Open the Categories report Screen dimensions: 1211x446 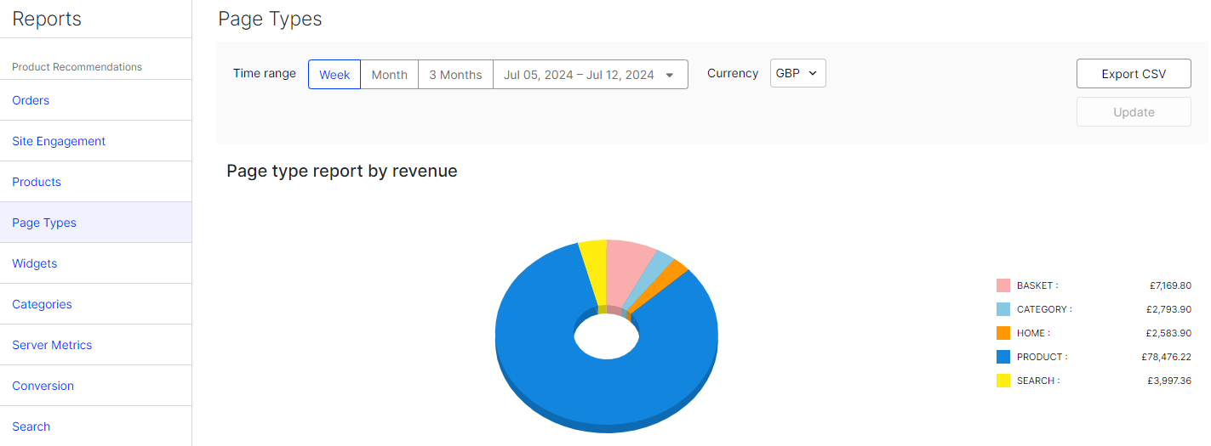click(x=42, y=304)
